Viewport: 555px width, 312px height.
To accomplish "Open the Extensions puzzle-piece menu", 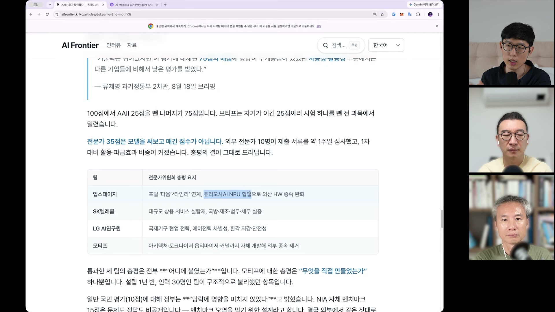I will (418, 14).
